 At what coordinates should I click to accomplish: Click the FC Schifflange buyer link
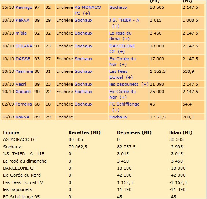[124, 104]
